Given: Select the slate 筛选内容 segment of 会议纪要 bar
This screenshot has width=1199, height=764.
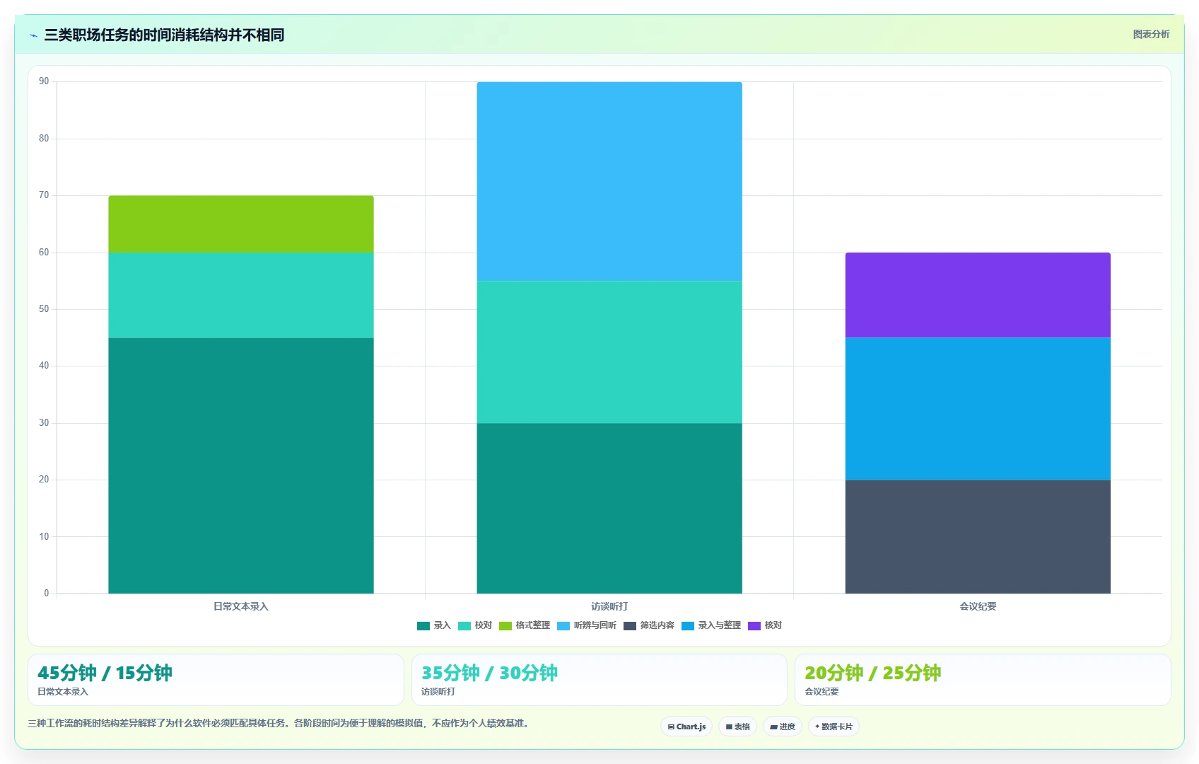Looking at the screenshot, I should pos(978,537).
